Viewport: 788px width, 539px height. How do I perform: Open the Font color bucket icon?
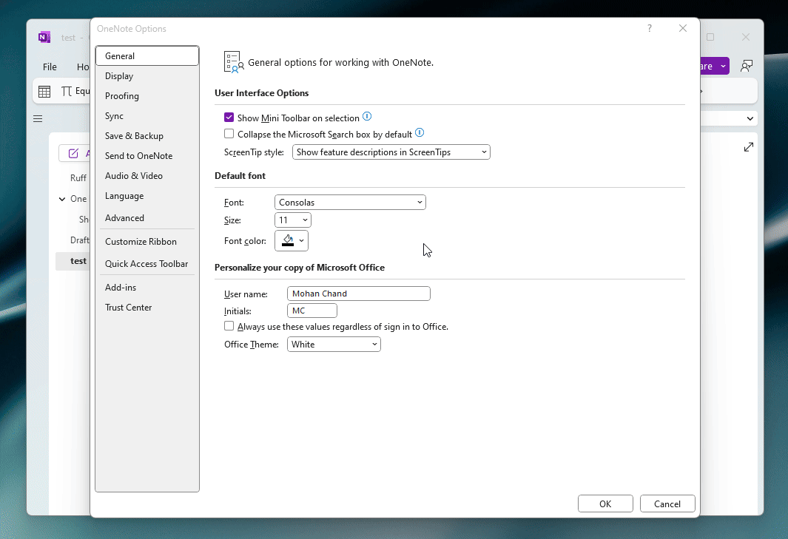(x=287, y=240)
